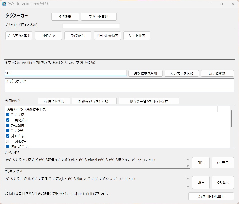Check the レトロゲー abbreviation checkbox
239x204 pixels.
point(8,141)
